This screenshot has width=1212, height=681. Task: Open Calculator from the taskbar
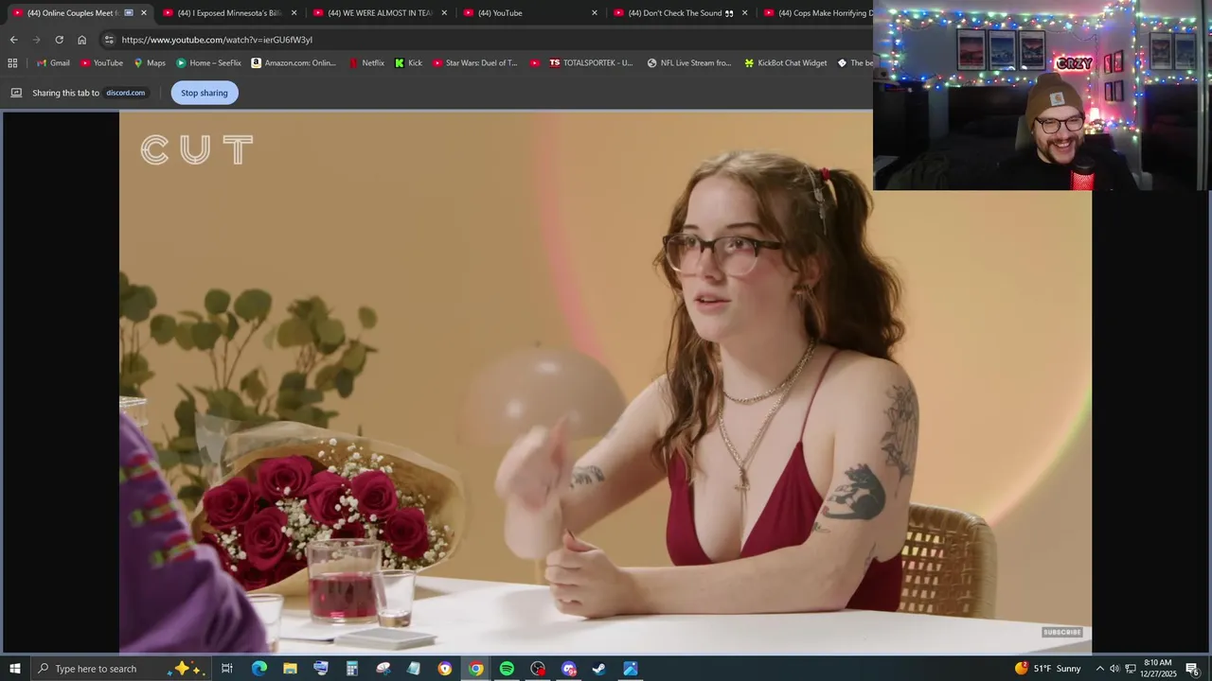[x=351, y=669]
